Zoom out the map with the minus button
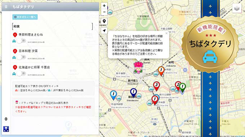Screen dimensions: 245x137 point(104,12)
